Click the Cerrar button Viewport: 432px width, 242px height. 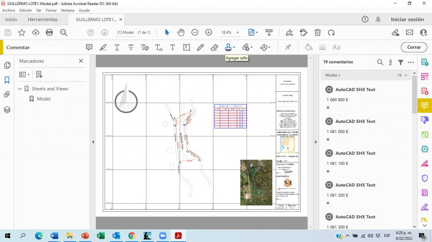pyautogui.click(x=414, y=48)
